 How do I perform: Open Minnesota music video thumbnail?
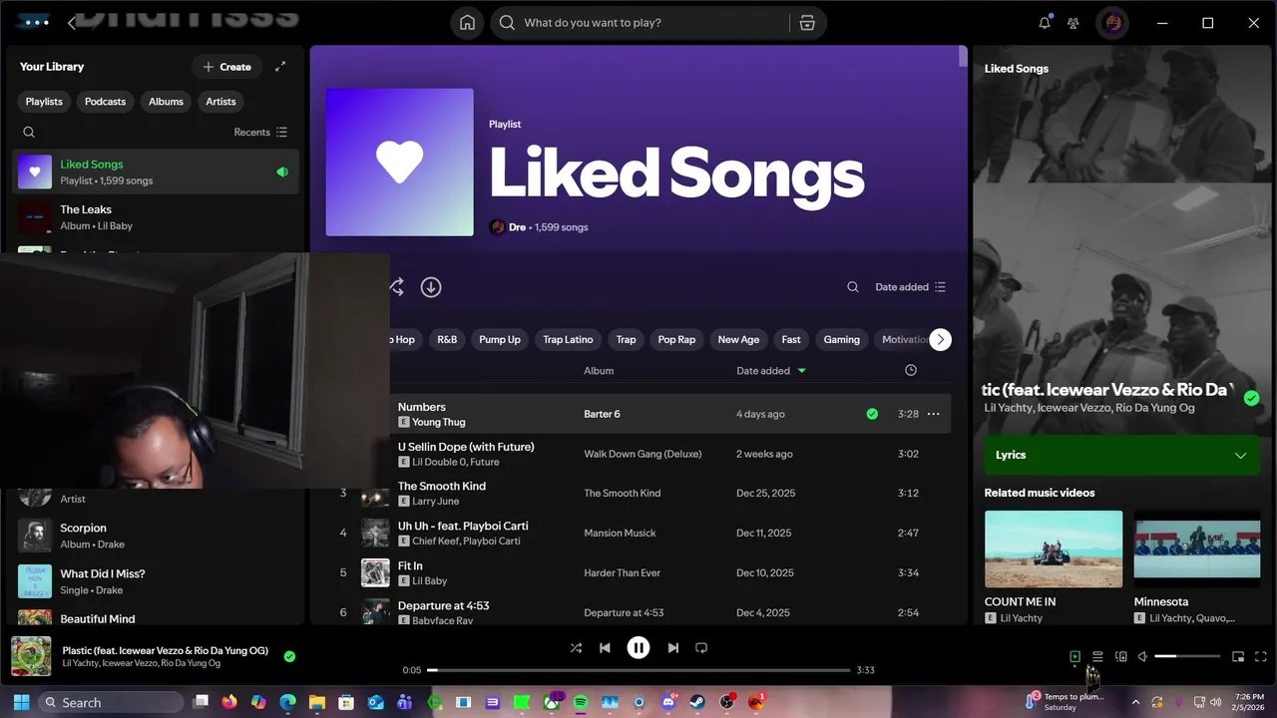pos(1195,549)
